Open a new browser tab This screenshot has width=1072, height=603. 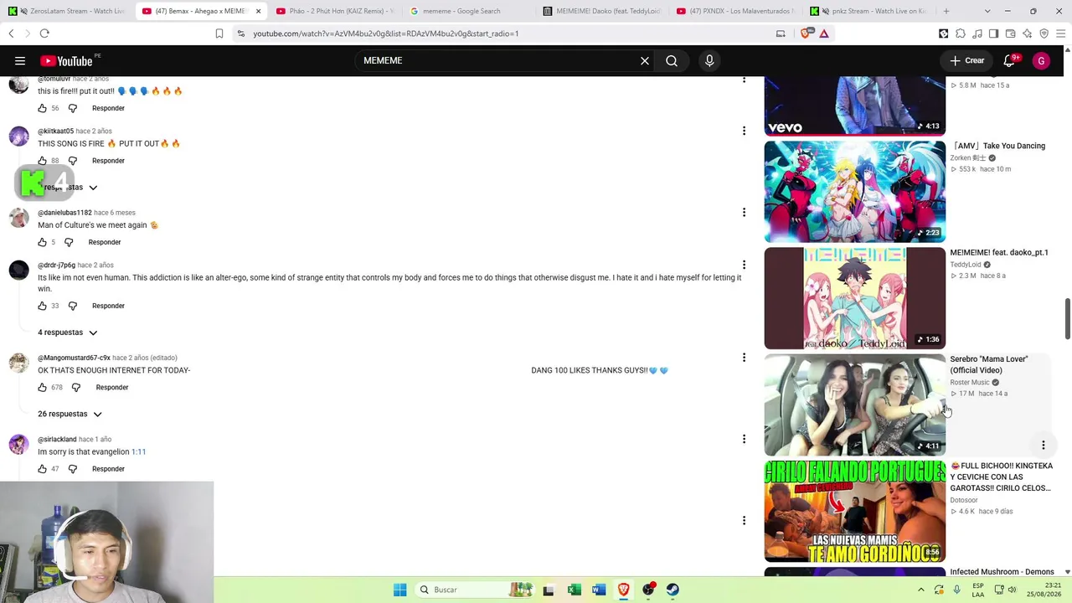[x=946, y=11]
